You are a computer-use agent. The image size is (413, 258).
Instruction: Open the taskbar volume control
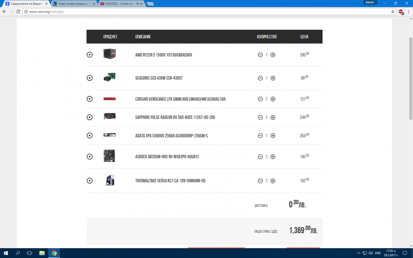(x=370, y=253)
